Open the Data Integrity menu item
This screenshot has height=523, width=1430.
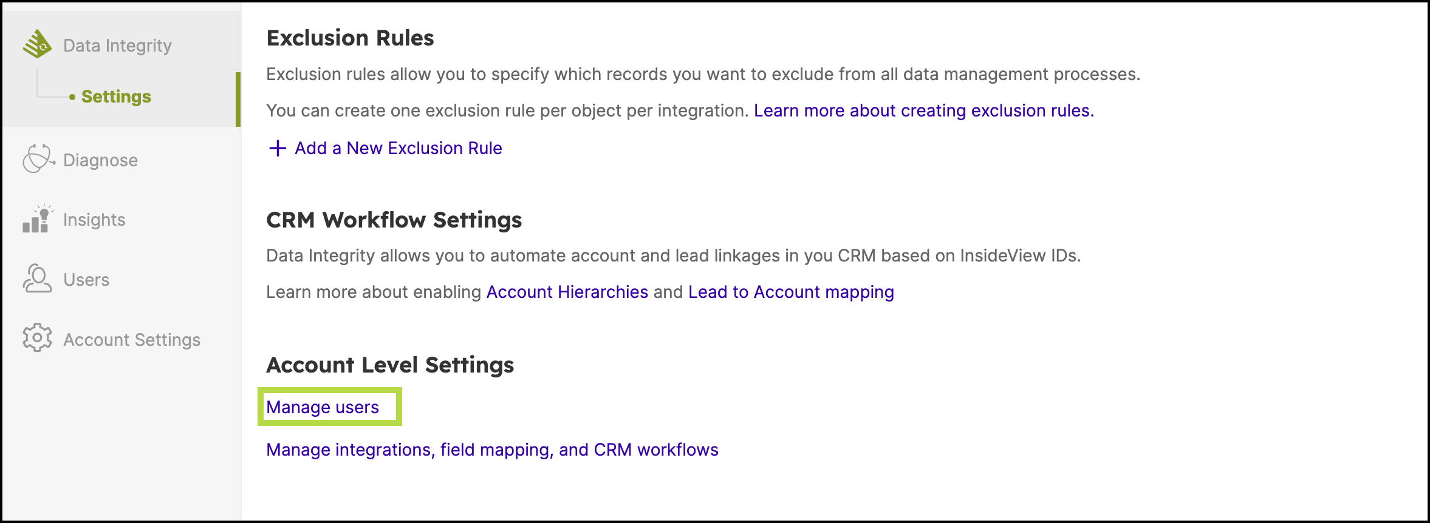click(x=117, y=46)
